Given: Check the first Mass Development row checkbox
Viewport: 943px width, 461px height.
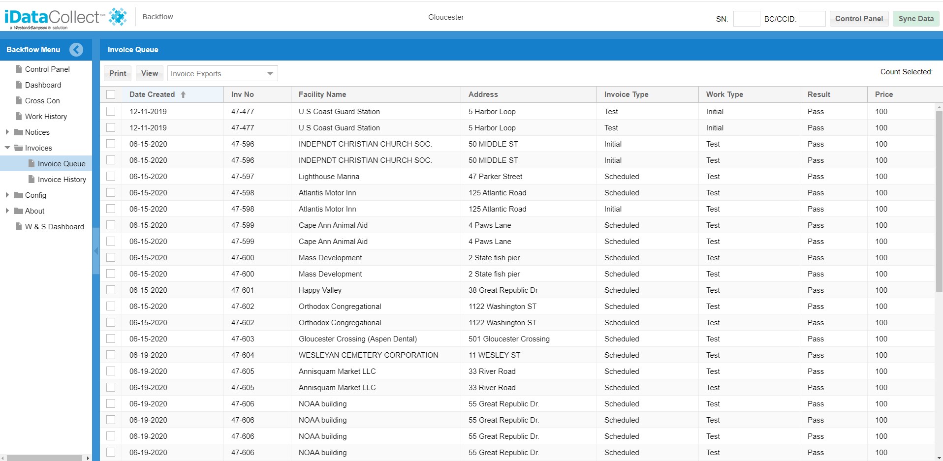Looking at the screenshot, I should point(111,257).
